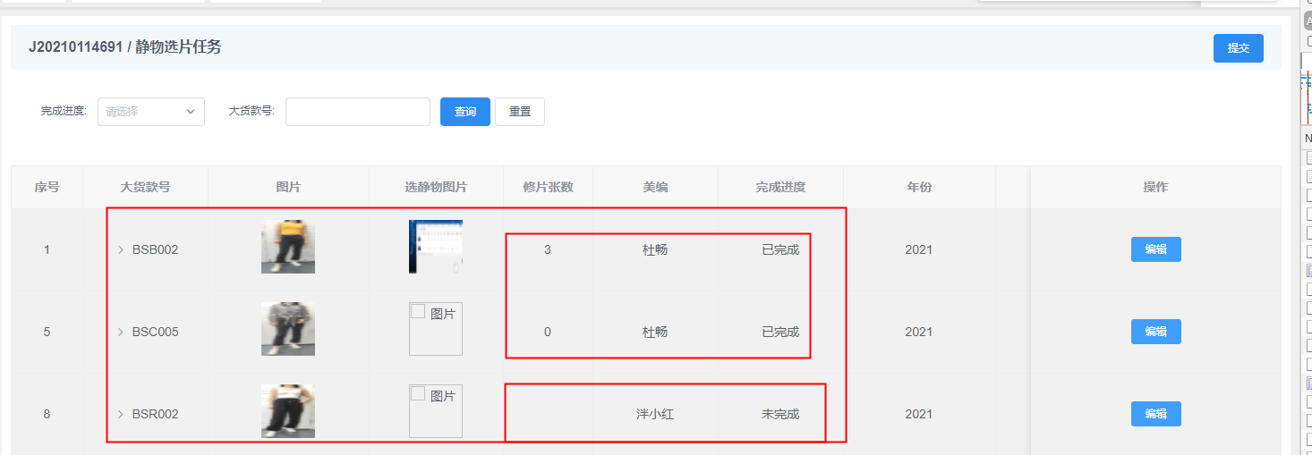Open 编辑 for the BSR002 row
The image size is (1312, 455).
tap(1155, 415)
